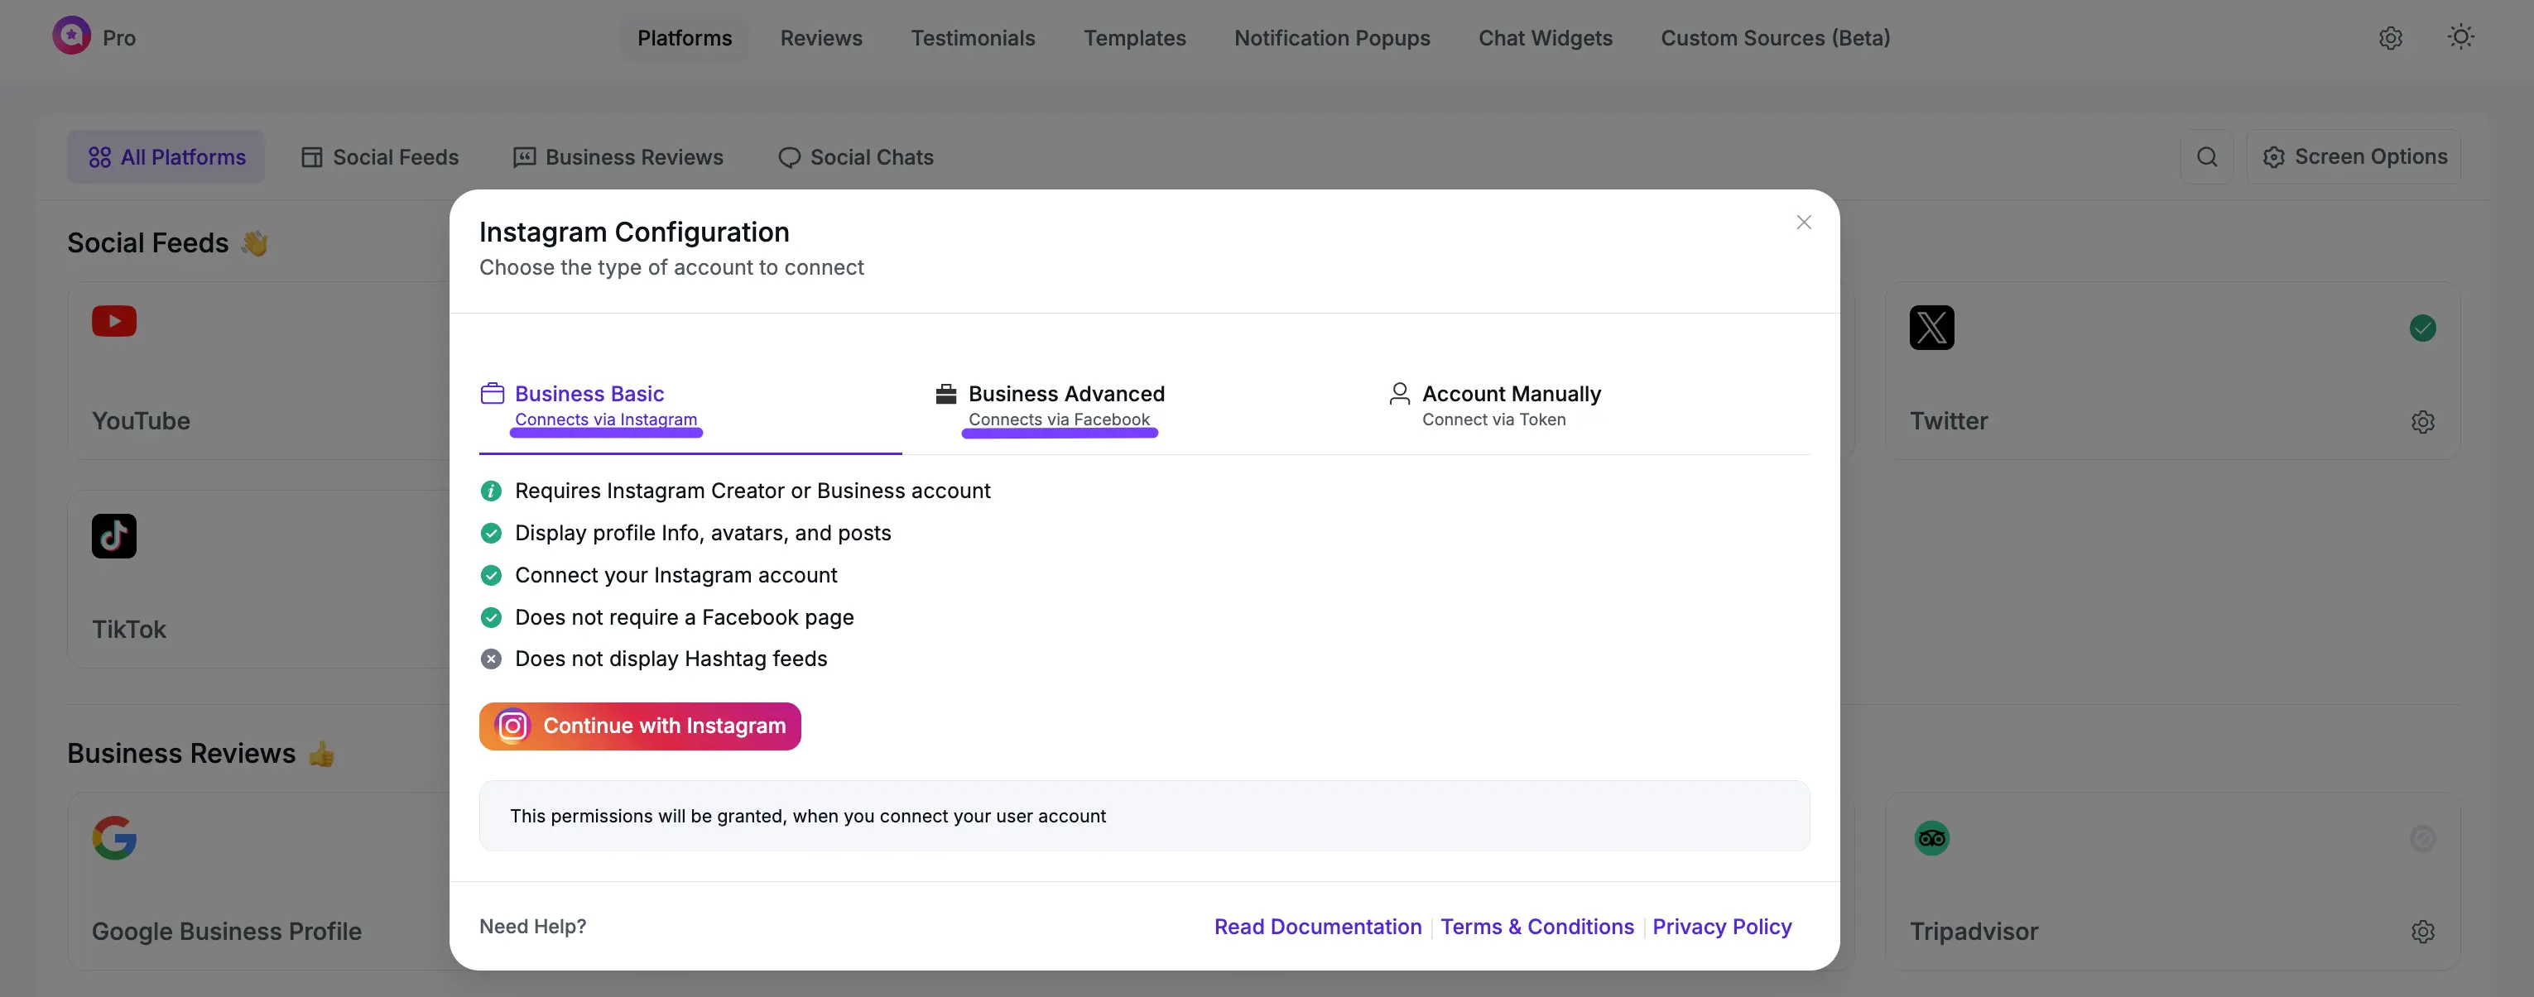Open Read Documentation link
This screenshot has width=2534, height=997.
coord(1317,926)
